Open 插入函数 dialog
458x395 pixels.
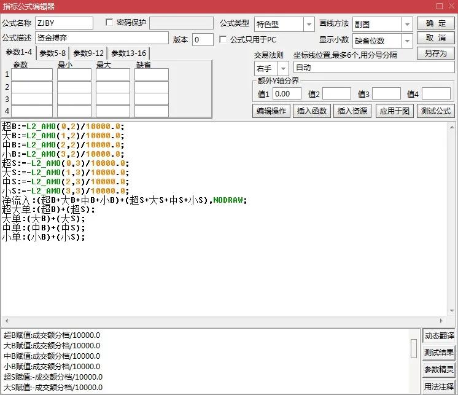312,111
